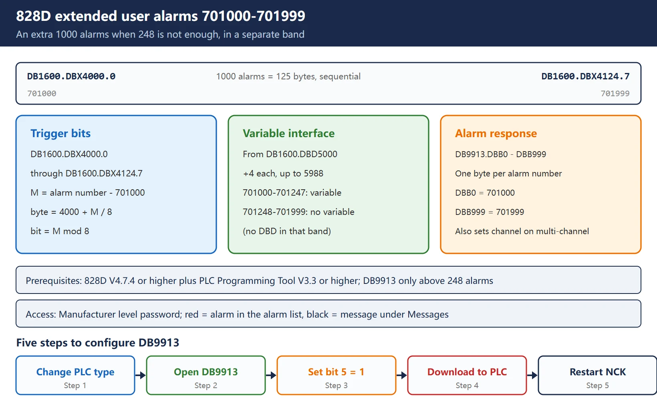Open the "Open DB9913" Step 2 card
Viewport: 657px width, 417px height.
(x=206, y=375)
